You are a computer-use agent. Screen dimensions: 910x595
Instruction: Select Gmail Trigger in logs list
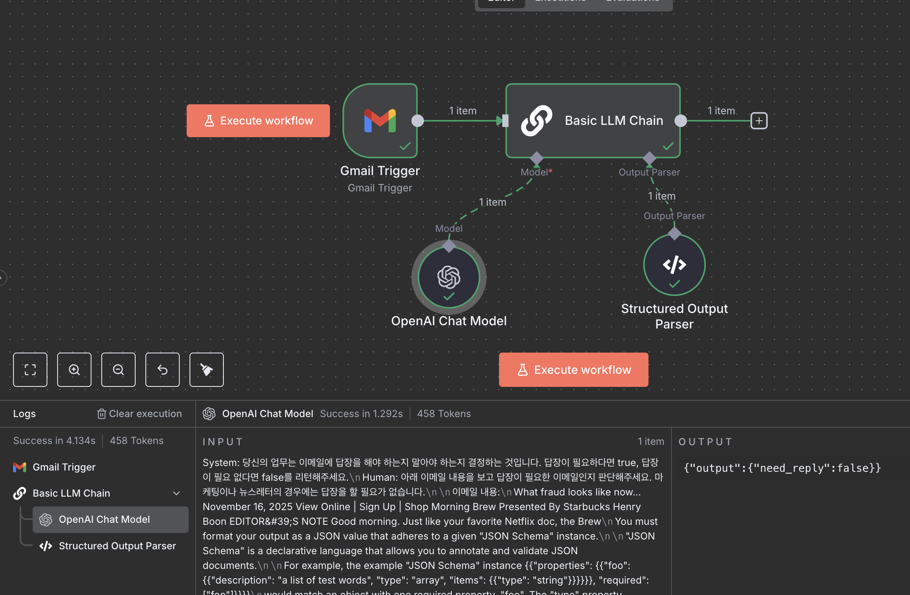coord(64,467)
